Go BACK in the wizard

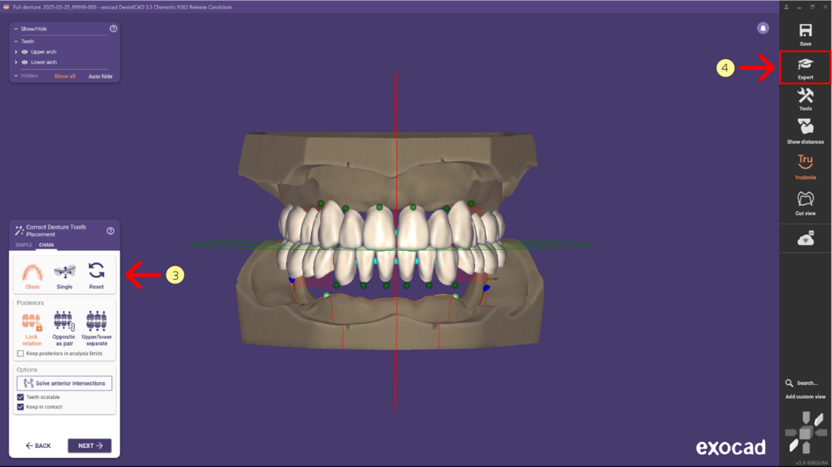(38, 445)
